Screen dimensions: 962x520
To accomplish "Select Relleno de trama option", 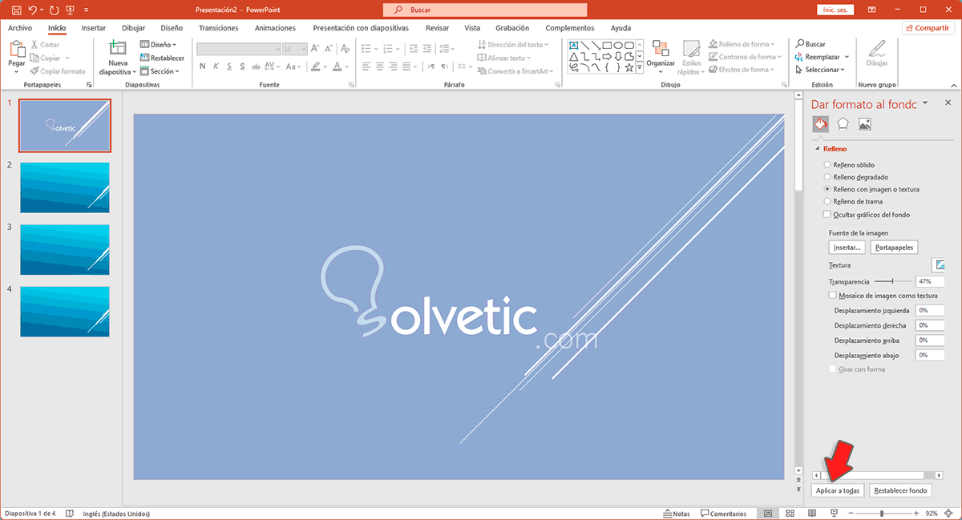I will click(854, 202).
